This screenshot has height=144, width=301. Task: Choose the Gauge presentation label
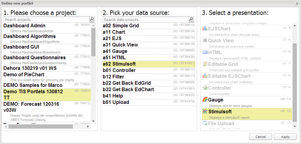tap(216, 100)
